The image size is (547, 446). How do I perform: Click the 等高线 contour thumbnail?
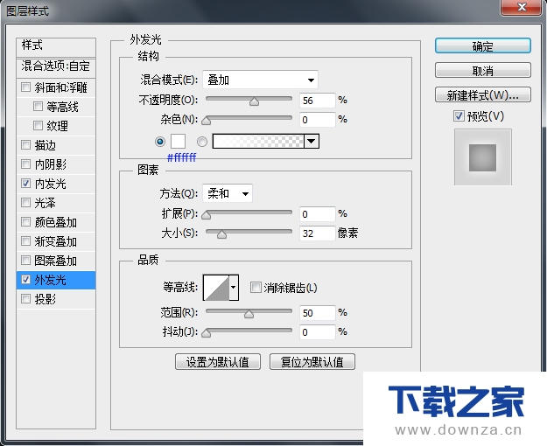(x=216, y=288)
